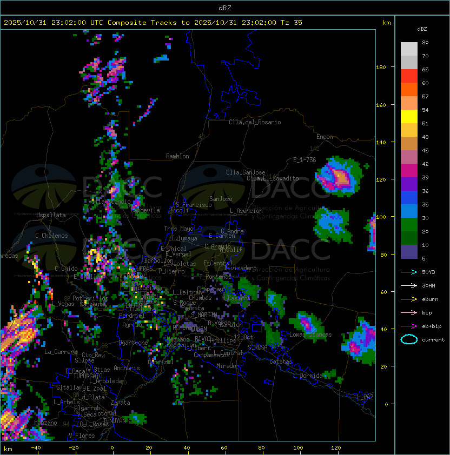Select the purple 39 dBZ swatch
450x455 pixels.
(409, 184)
